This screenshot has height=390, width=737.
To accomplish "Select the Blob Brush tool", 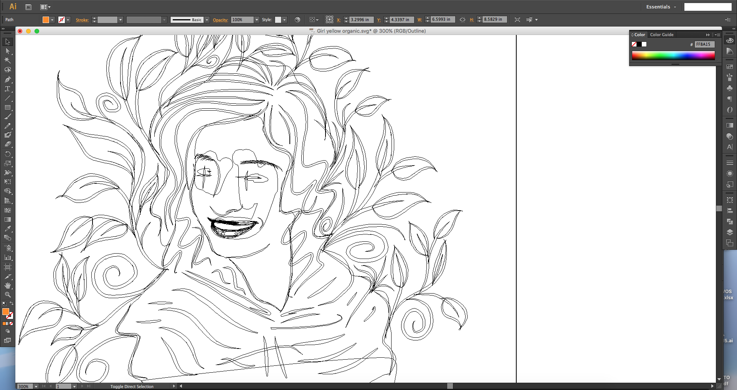I will (8, 135).
